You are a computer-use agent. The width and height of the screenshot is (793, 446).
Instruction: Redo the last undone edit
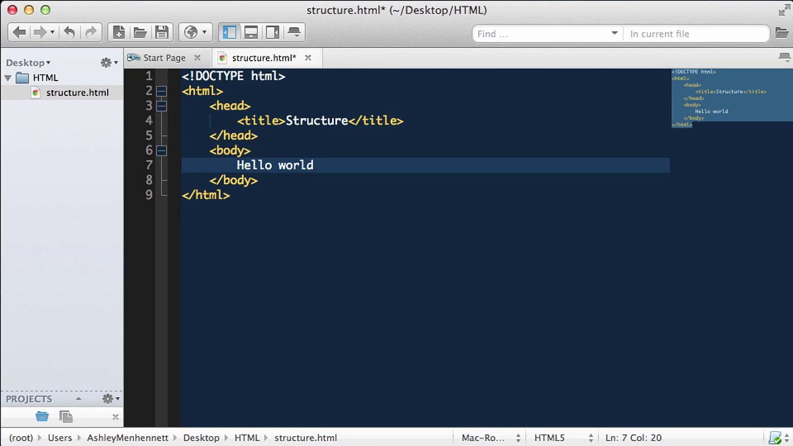90,32
